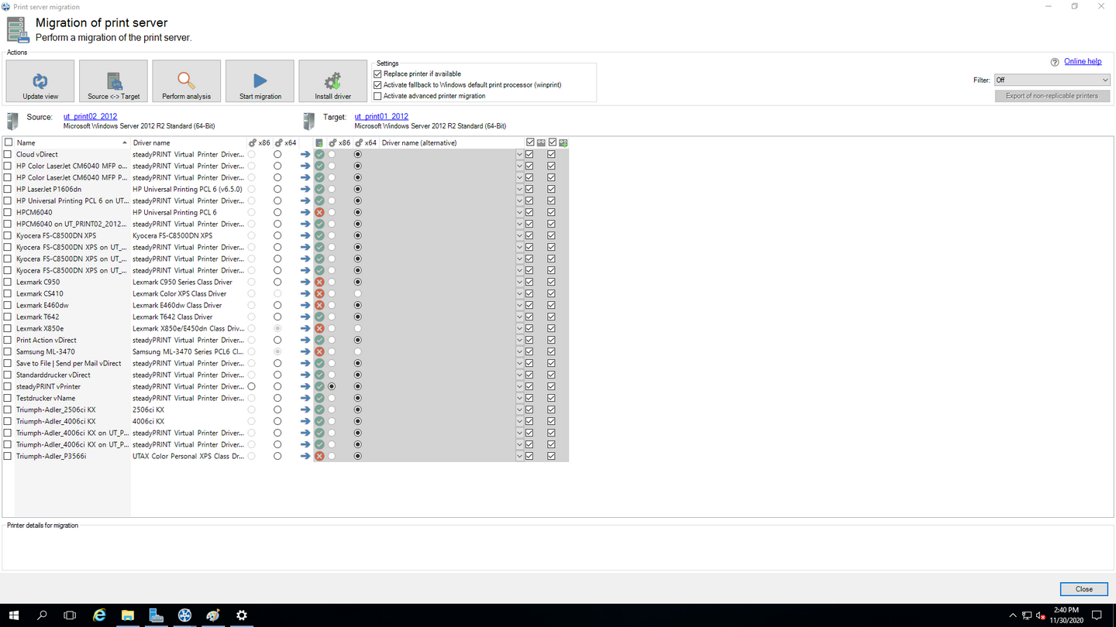The image size is (1116, 627).
Task: Click Export of non-replicable printers button
Action: [1052, 96]
